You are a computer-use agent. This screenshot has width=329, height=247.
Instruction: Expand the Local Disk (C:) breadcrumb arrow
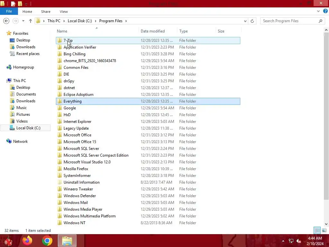[95, 21]
